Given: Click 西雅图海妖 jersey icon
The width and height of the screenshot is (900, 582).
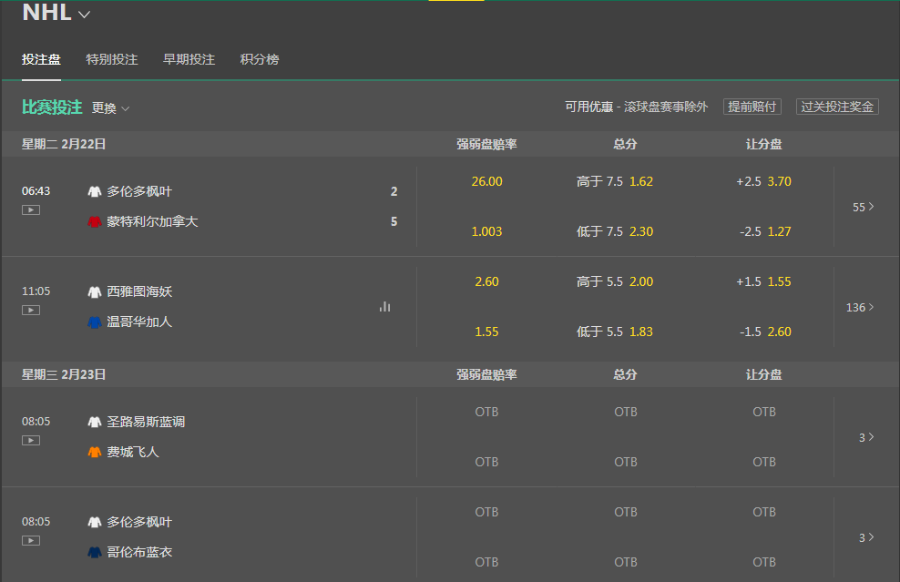Looking at the screenshot, I should (95, 292).
